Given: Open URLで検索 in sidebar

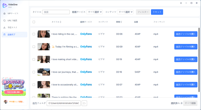Looking at the screenshot, I should point(14,21).
